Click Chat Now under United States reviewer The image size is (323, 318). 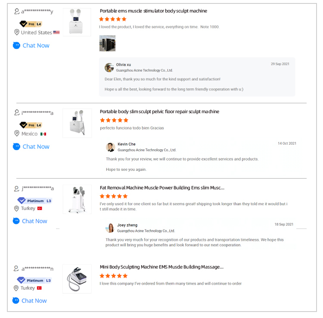(36, 46)
